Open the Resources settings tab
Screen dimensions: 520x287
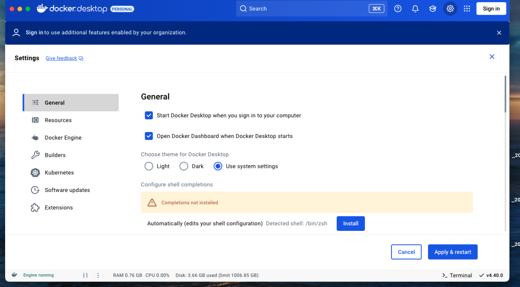pos(71,120)
